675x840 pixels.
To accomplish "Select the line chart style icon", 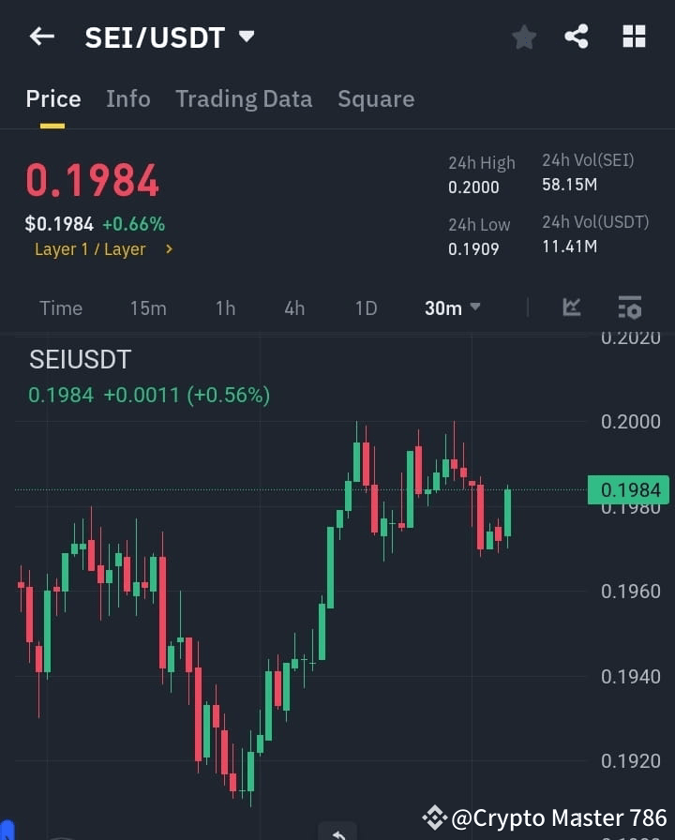I will 572,307.
